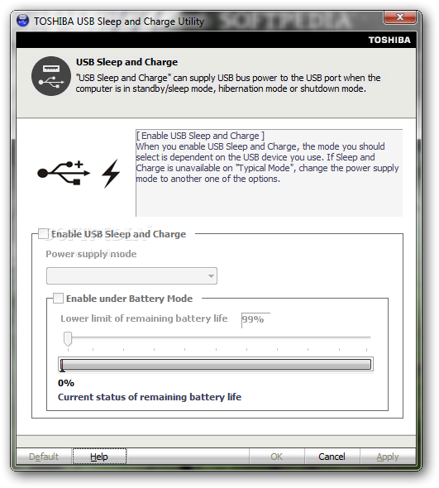
Task: Click the window title 'TOSHIBA USB Sleep and Charge Utility'
Action: click(119, 22)
